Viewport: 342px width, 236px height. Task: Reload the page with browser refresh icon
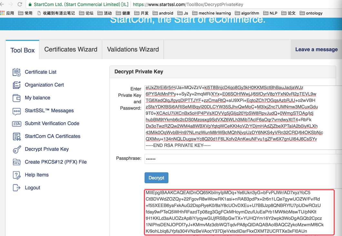click(20, 4)
